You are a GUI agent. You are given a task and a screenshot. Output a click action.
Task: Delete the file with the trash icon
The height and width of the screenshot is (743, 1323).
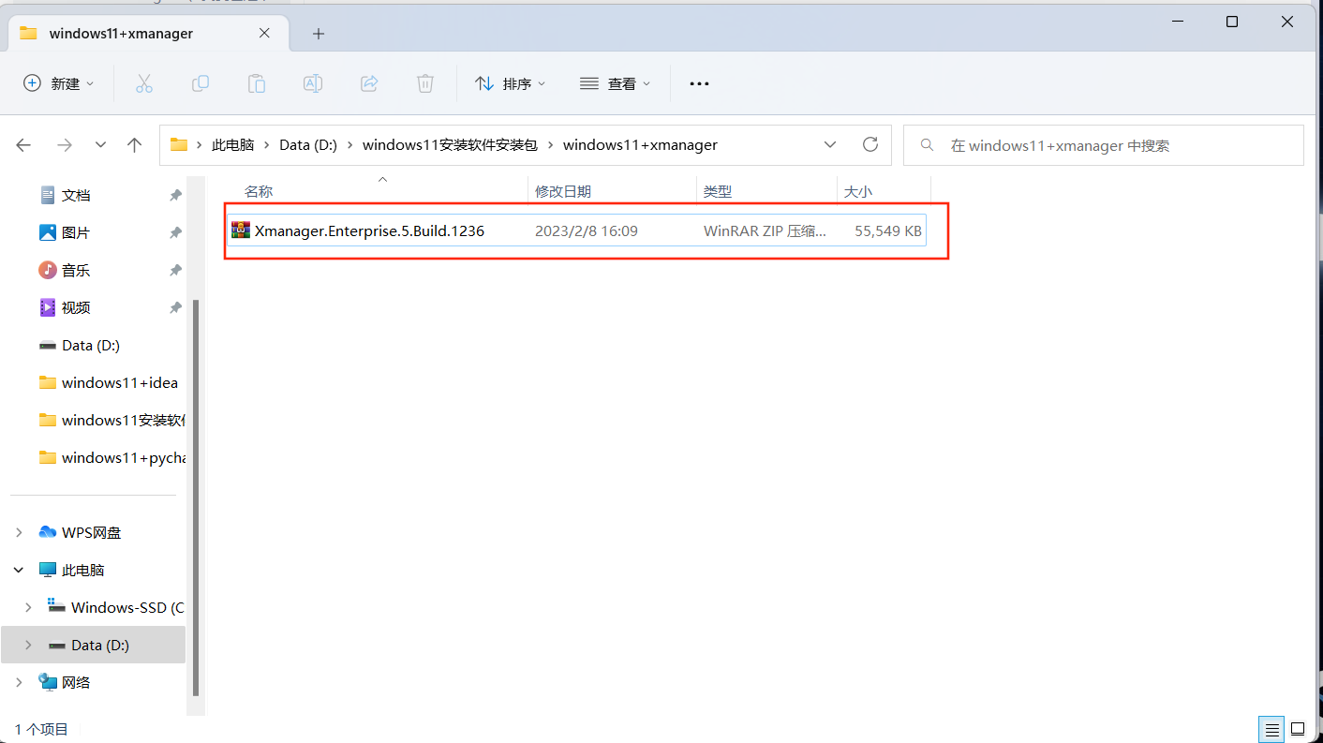424,83
